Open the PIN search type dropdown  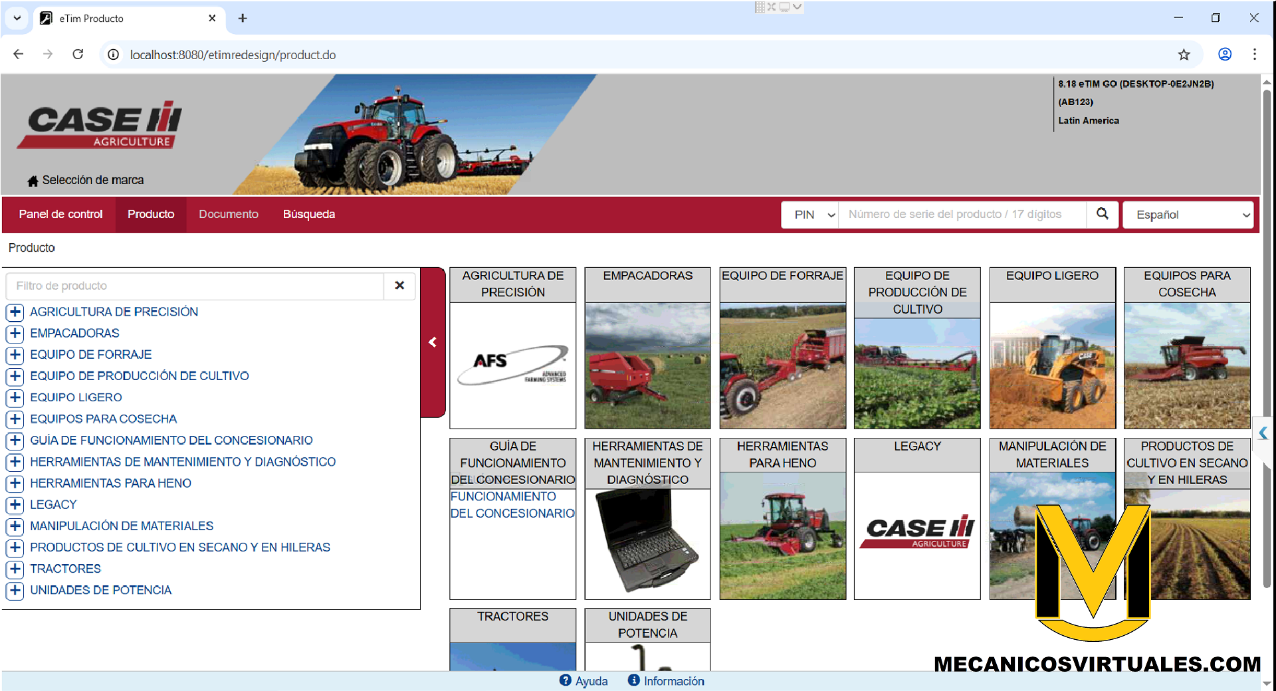coord(810,215)
